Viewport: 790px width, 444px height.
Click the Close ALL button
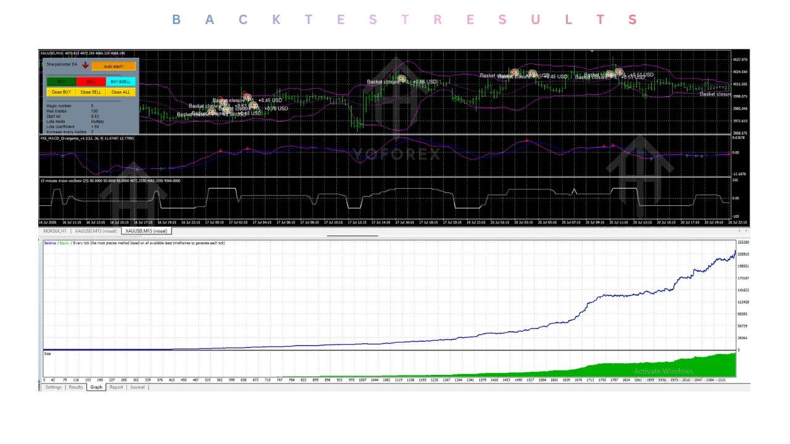120,92
